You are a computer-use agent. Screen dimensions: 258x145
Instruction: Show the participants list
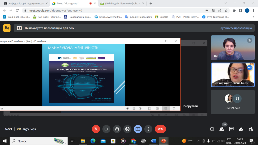click(x=222, y=129)
